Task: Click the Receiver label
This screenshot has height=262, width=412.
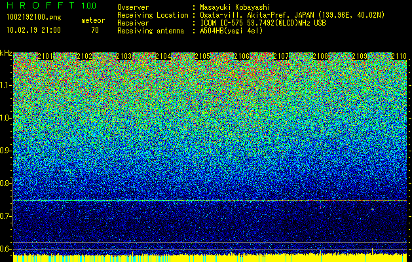Action: (133, 23)
